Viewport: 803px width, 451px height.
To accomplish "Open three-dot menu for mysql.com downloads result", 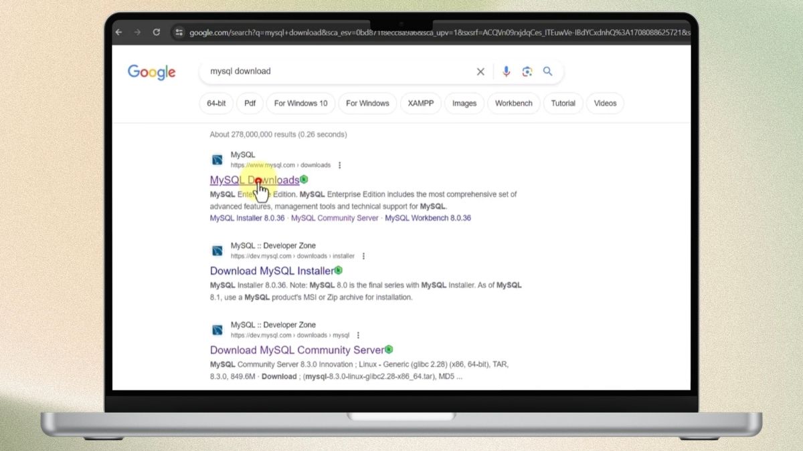I will pyautogui.click(x=340, y=165).
